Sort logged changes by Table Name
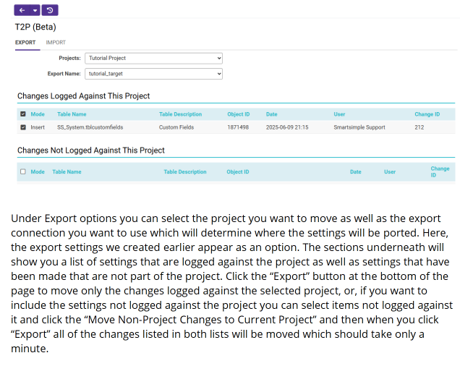460x366 pixels. [x=72, y=114]
